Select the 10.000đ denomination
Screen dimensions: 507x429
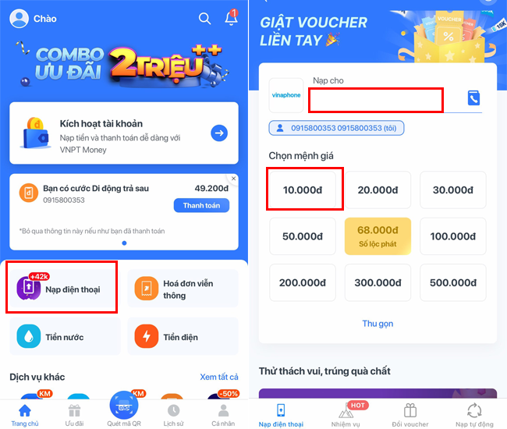(303, 190)
